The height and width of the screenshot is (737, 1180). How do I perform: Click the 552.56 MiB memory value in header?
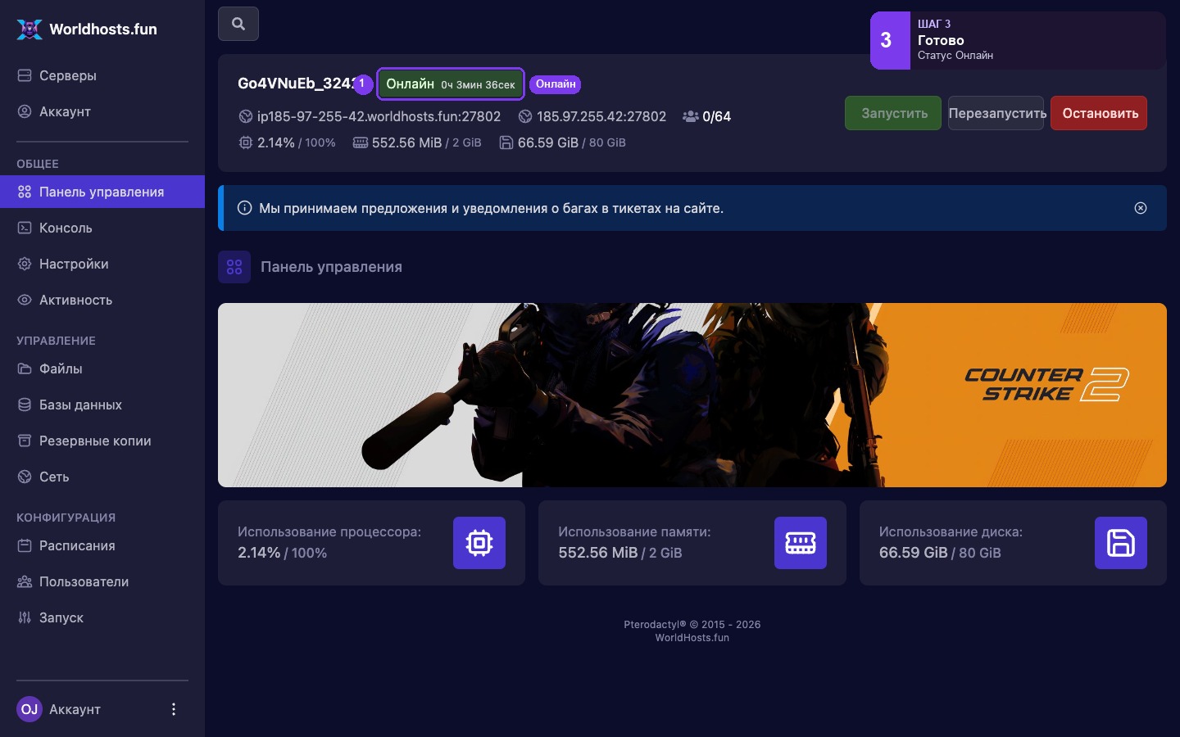[406, 142]
